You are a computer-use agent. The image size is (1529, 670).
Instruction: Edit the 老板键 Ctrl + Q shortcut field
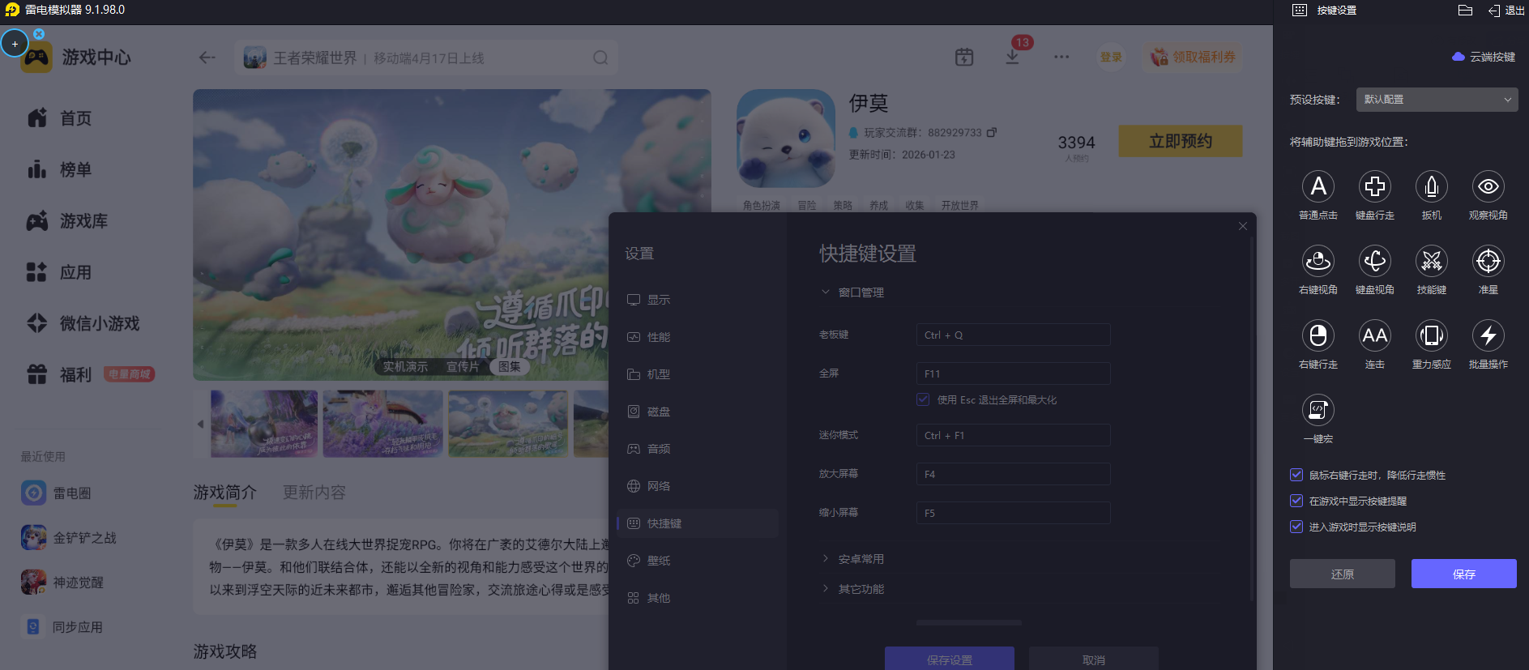(x=1013, y=335)
